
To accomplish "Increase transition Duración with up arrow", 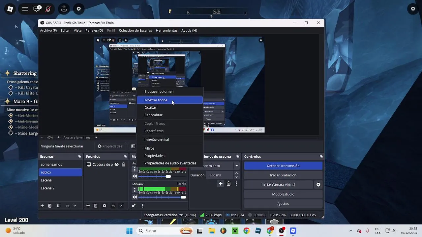I will click(236, 173).
